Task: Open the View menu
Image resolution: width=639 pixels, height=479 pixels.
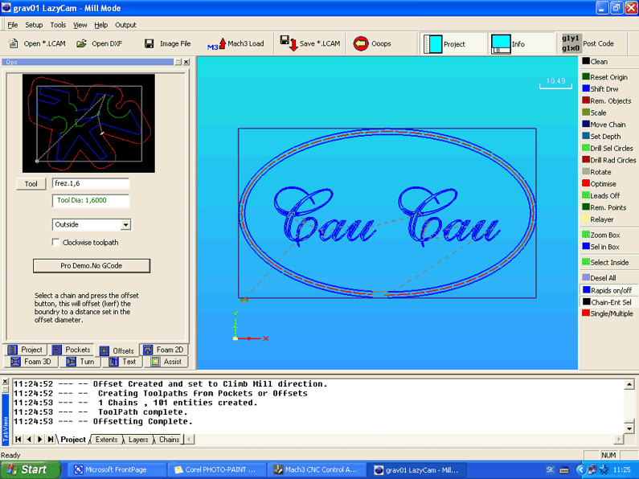Action: tap(80, 25)
